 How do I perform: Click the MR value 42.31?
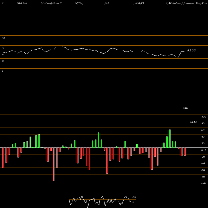pyautogui.click(x=193, y=122)
